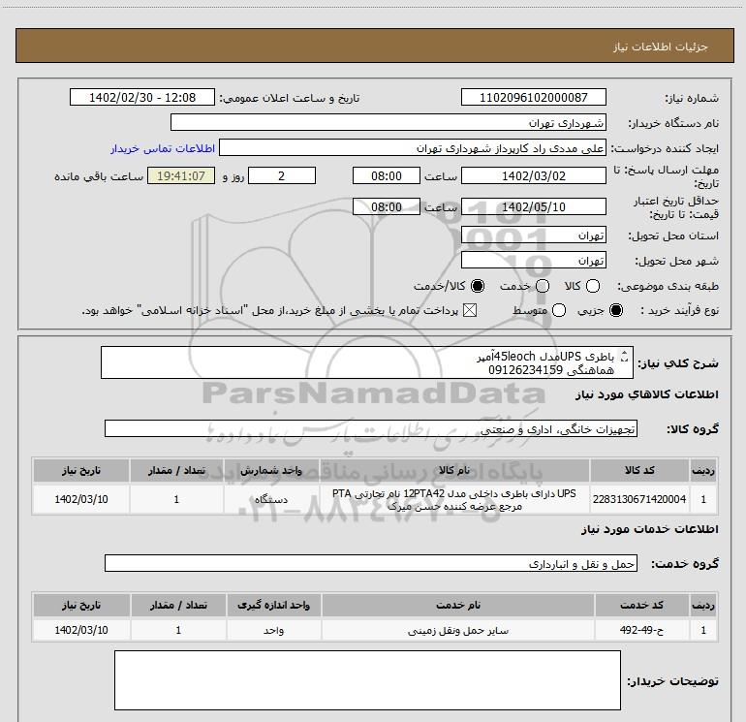Click the goods table کد کالا header
The height and width of the screenshot is (722, 746).
639,470
